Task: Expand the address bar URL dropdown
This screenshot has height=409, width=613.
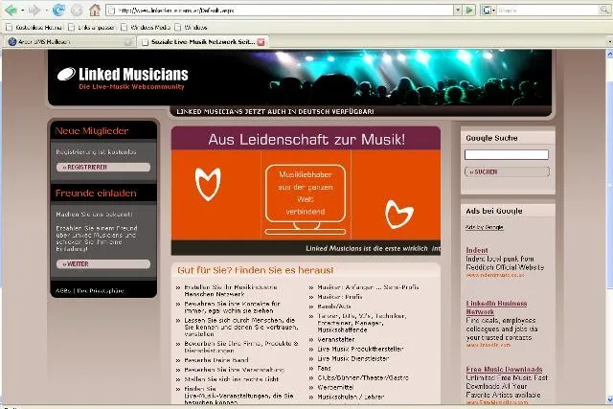Action: 458,10
